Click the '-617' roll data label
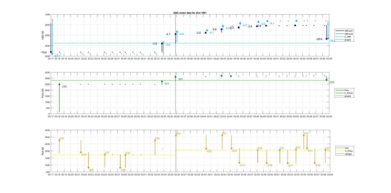This screenshot has height=193, width=391. [x=290, y=166]
